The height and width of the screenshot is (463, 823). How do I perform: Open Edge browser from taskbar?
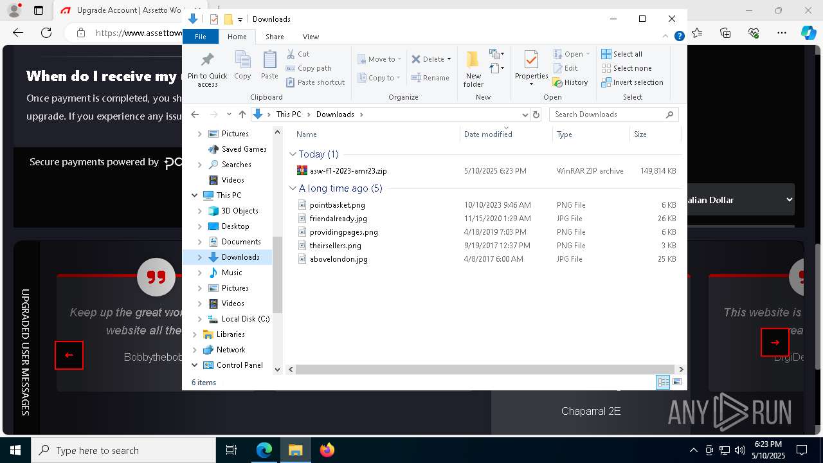264,450
